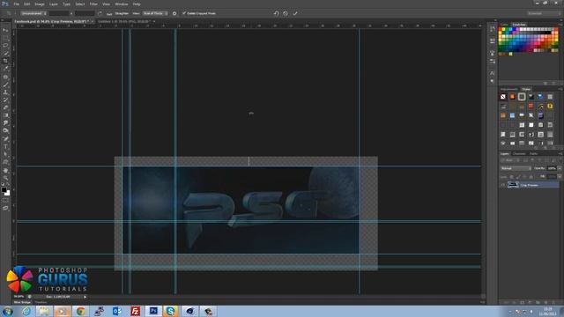Select the Shape tool
Viewport: 564px width, 317px height.
point(5,162)
